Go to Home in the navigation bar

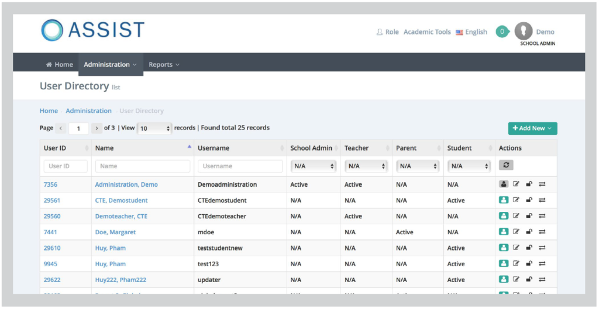click(59, 64)
